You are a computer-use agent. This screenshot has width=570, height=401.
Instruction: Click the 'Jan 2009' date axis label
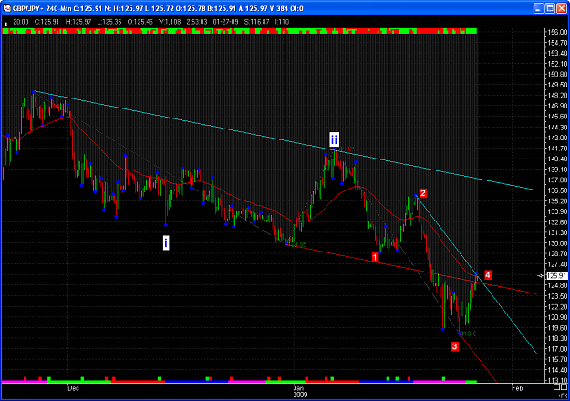tap(300, 391)
